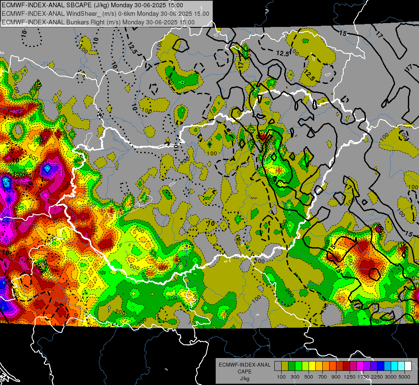Viewport: 419px width, 385px height.
Task: Click the yellow-green legend swatch
Action: tap(305, 366)
